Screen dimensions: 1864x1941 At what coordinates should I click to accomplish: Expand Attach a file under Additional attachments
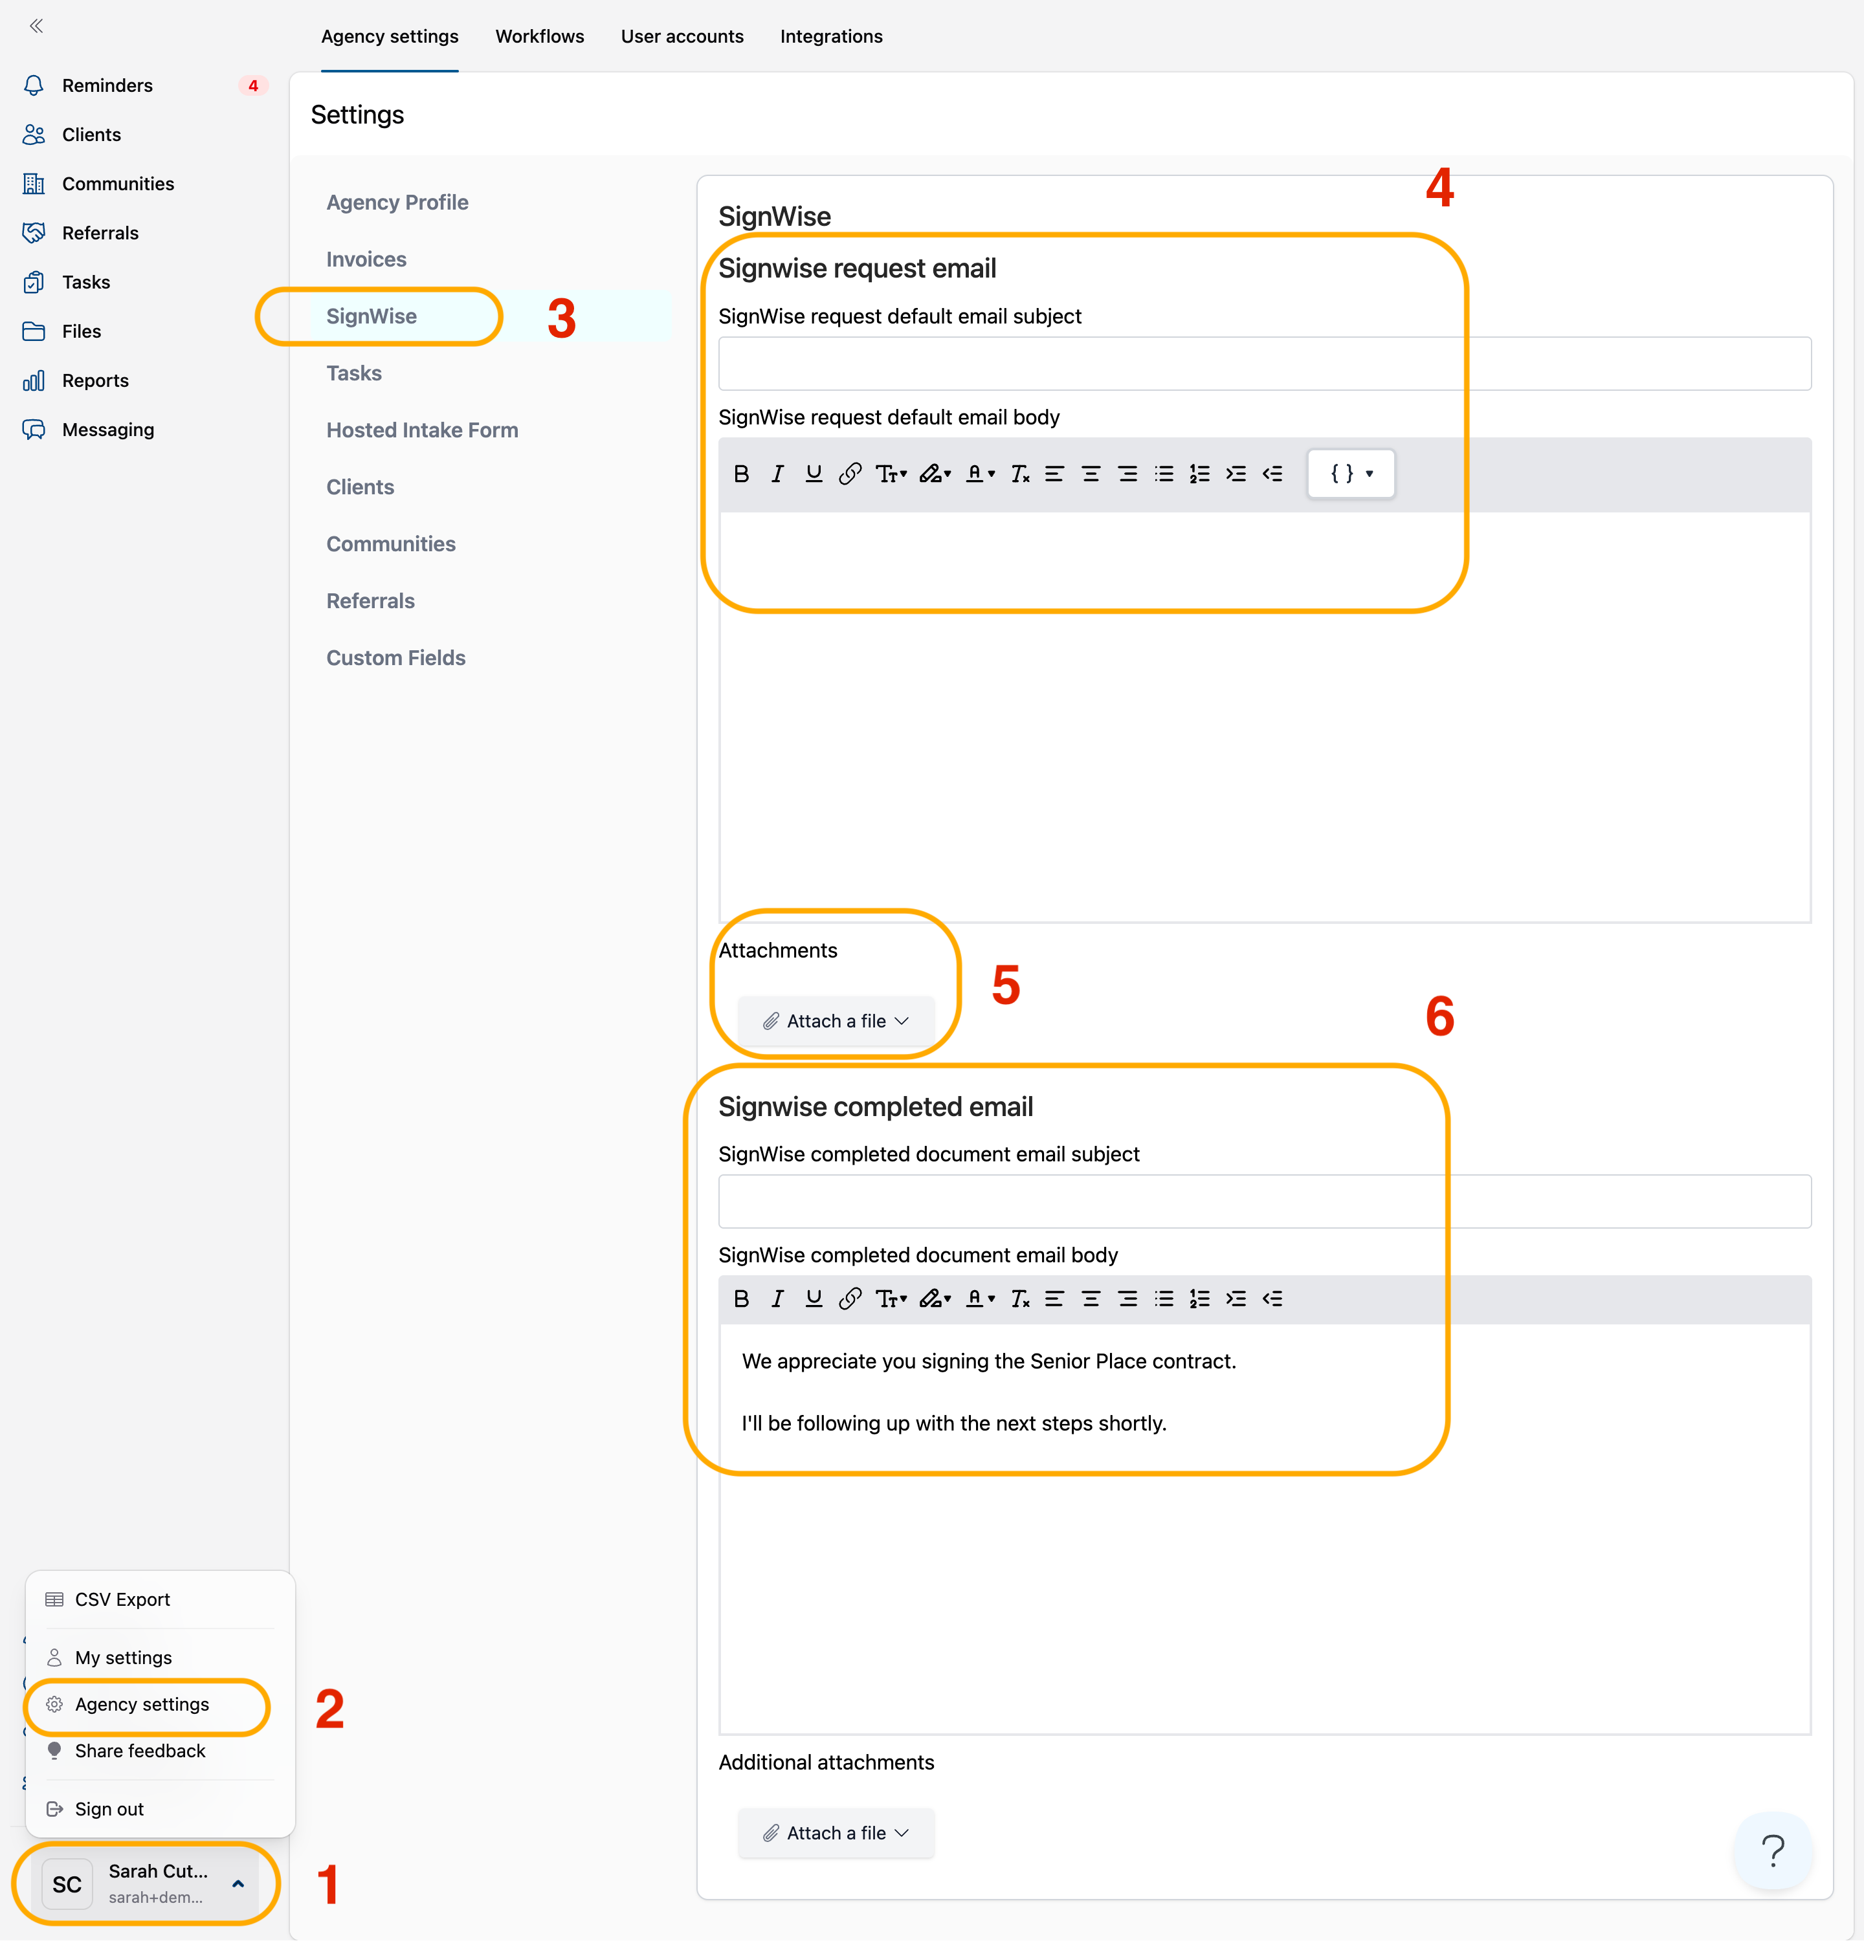(835, 1833)
